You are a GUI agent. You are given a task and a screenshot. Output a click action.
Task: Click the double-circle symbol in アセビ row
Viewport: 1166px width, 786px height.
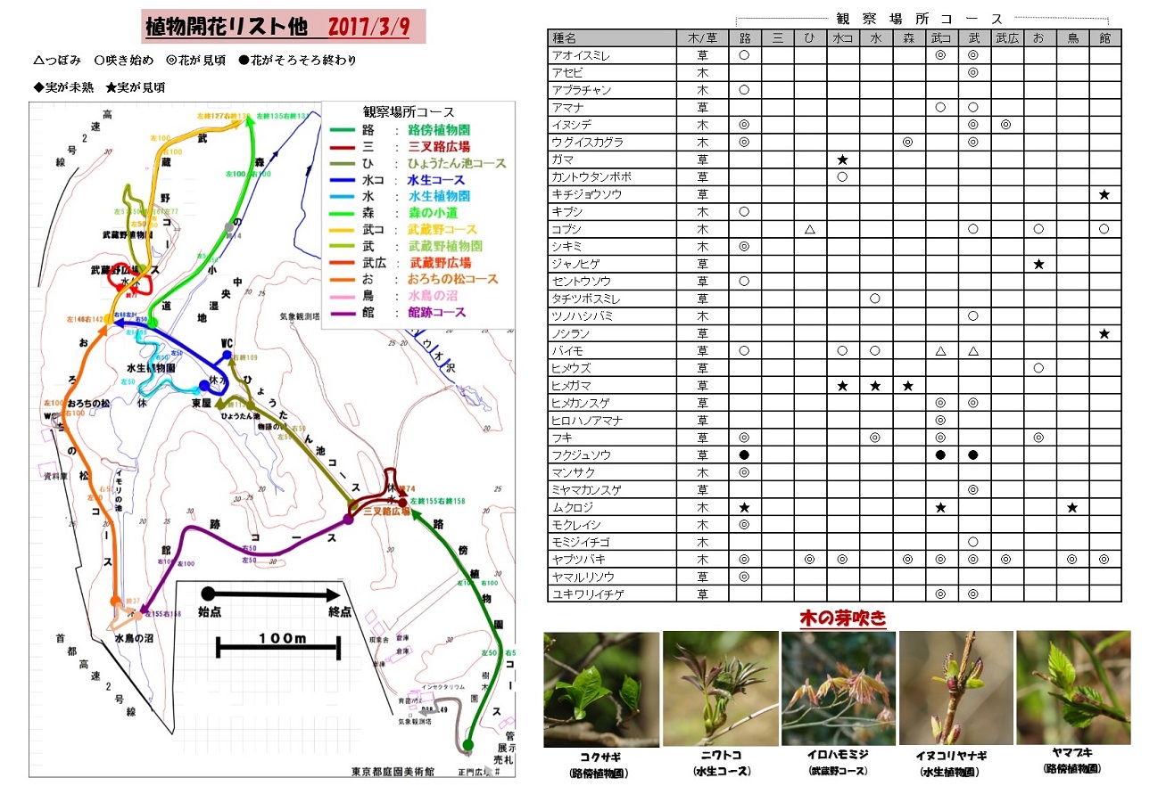click(973, 72)
